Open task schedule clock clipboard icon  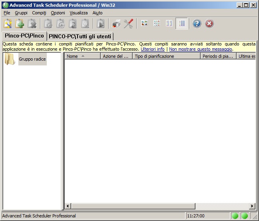tap(60, 24)
